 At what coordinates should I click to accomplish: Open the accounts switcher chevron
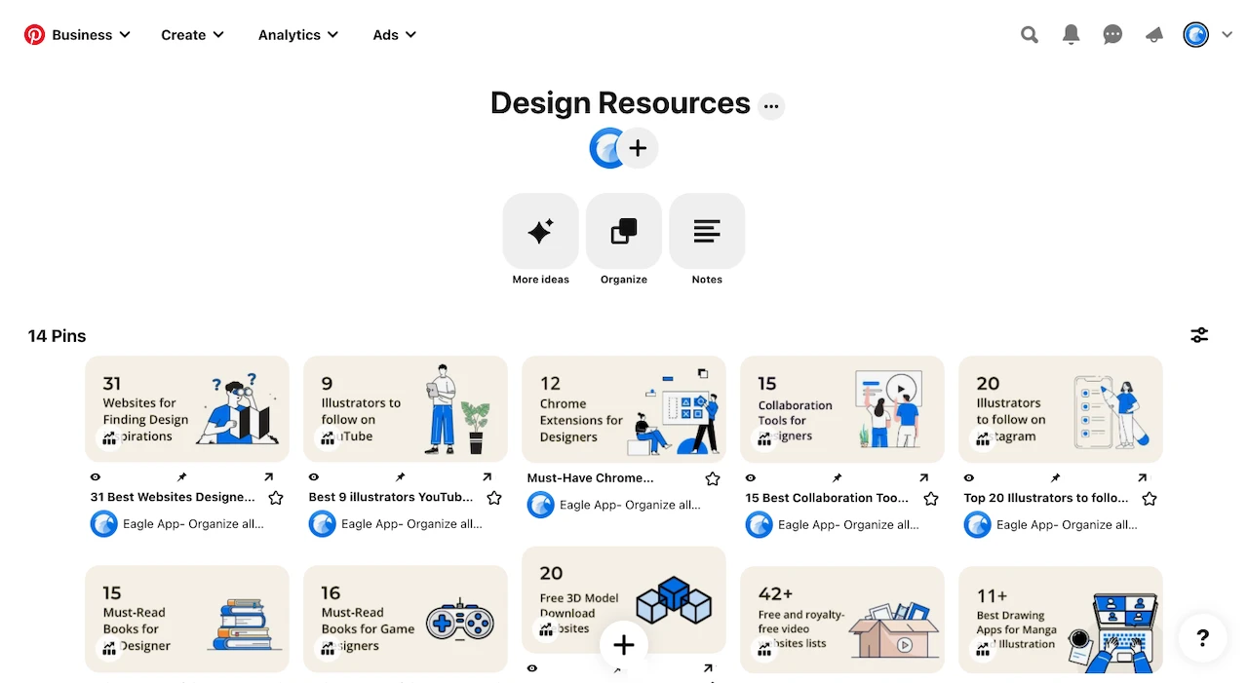point(1227,34)
